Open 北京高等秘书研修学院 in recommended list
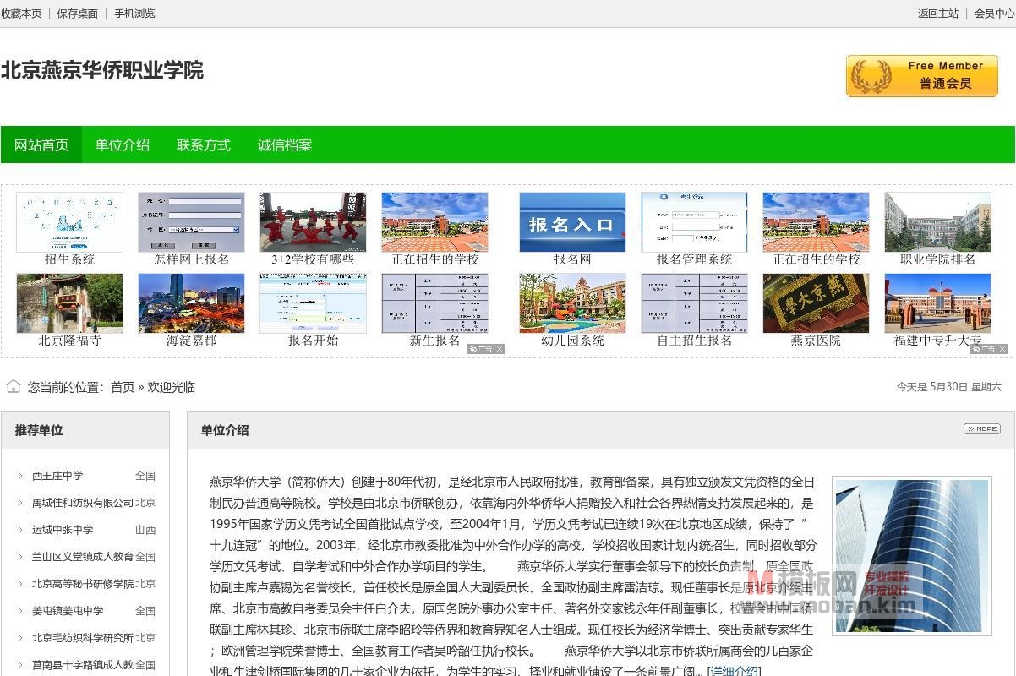The height and width of the screenshot is (676, 1016). coord(83,584)
